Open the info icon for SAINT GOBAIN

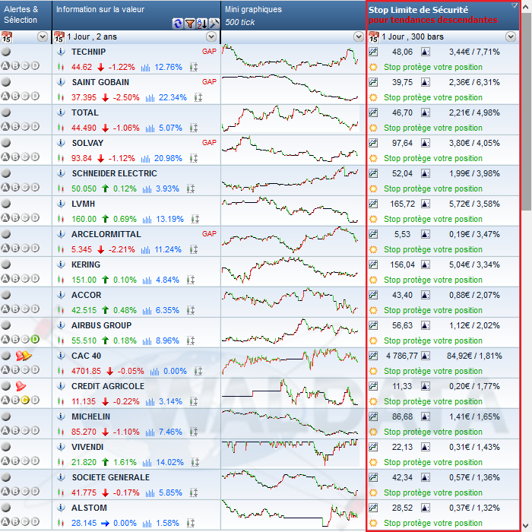coord(61,82)
